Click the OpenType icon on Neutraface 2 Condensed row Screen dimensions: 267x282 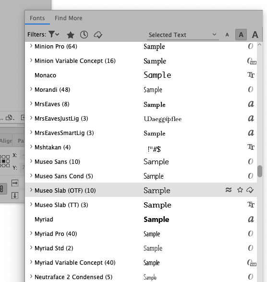click(251, 277)
